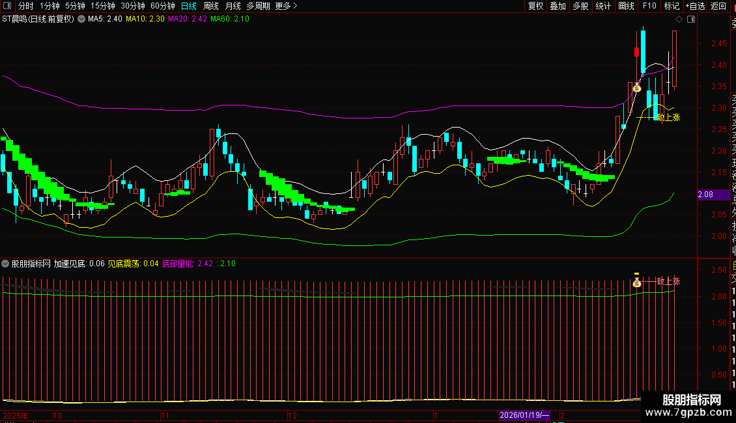The width and height of the screenshot is (736, 423).
Task: Select the 5分钟 period
Action: (75, 6)
